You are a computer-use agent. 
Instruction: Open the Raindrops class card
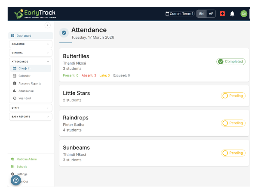pyautogui.click(x=154, y=123)
